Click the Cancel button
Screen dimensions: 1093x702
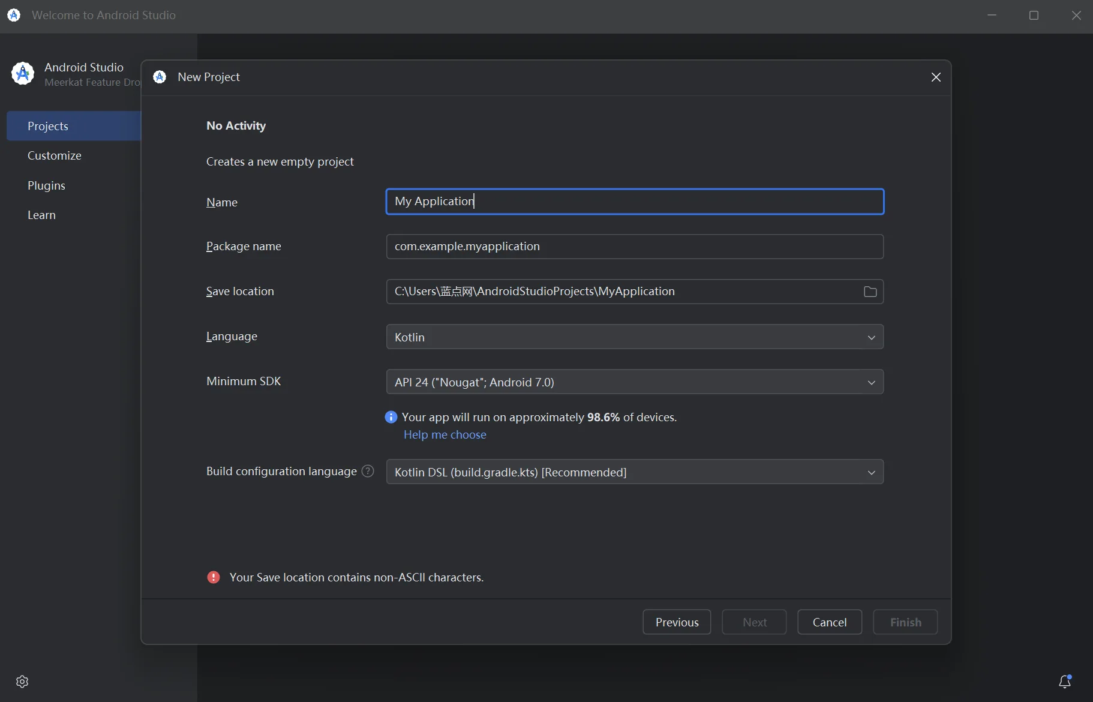click(830, 622)
